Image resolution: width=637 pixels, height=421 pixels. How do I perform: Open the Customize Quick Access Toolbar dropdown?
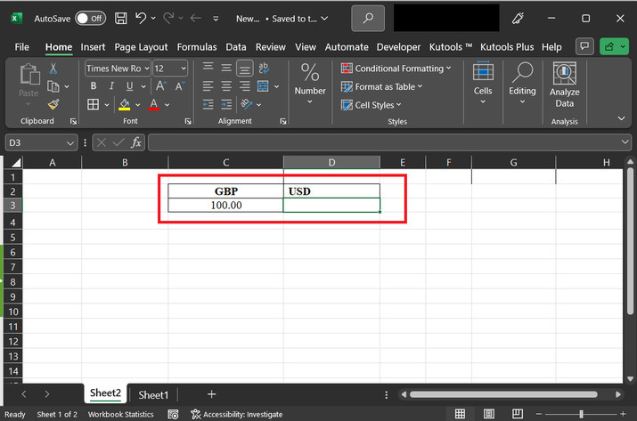coord(216,19)
